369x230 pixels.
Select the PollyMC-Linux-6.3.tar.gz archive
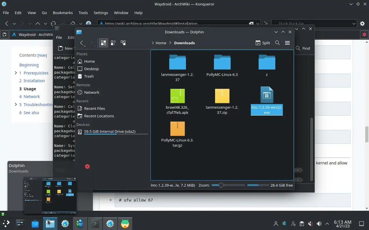tap(177, 134)
